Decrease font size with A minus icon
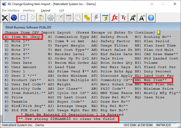This screenshot has height=128, width=181. pos(142,18)
